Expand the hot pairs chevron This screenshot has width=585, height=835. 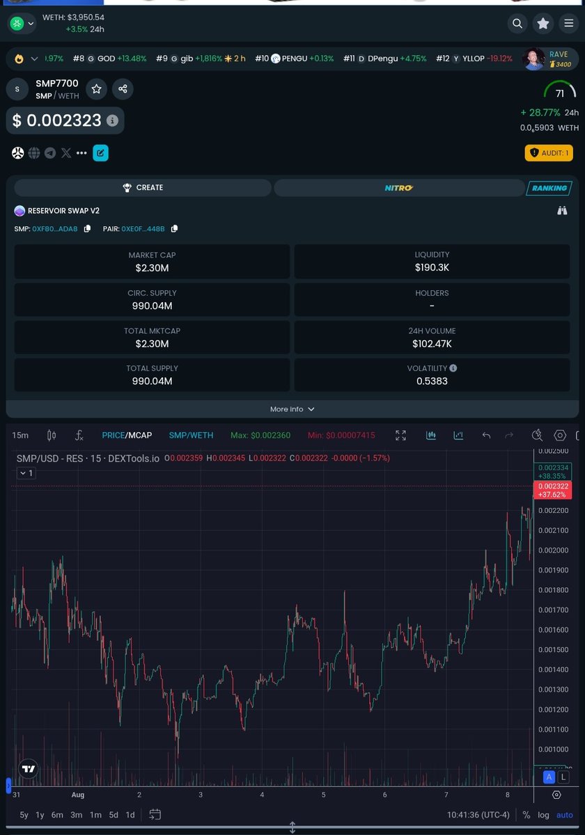pyautogui.click(x=33, y=59)
